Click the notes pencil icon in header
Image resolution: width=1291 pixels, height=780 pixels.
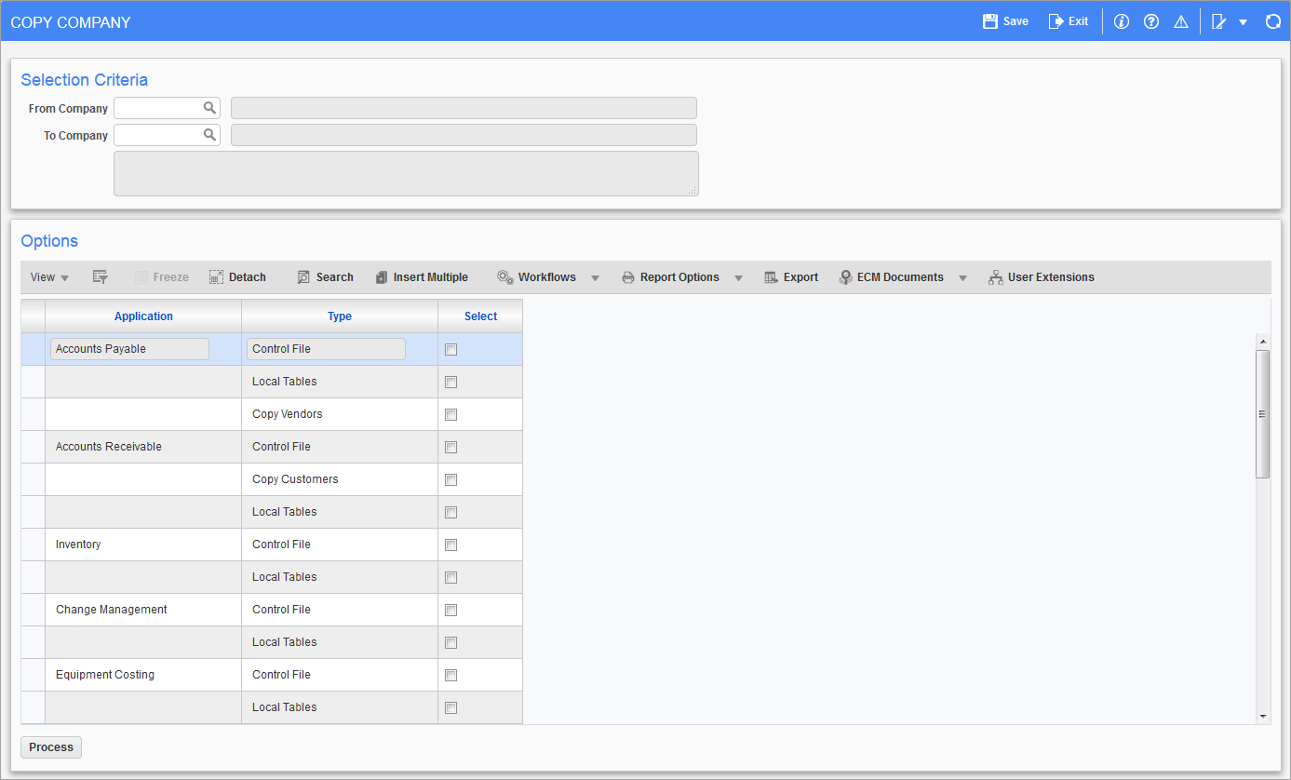click(x=1218, y=21)
